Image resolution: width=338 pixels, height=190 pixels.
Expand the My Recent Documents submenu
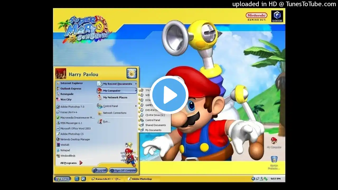[117, 84]
